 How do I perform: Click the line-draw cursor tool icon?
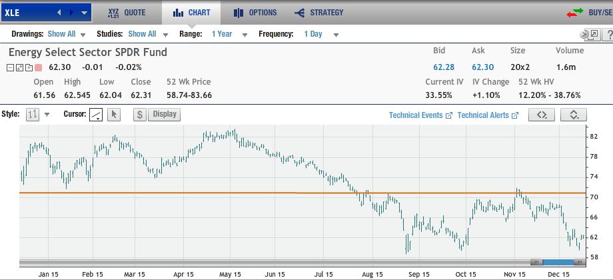(97, 115)
